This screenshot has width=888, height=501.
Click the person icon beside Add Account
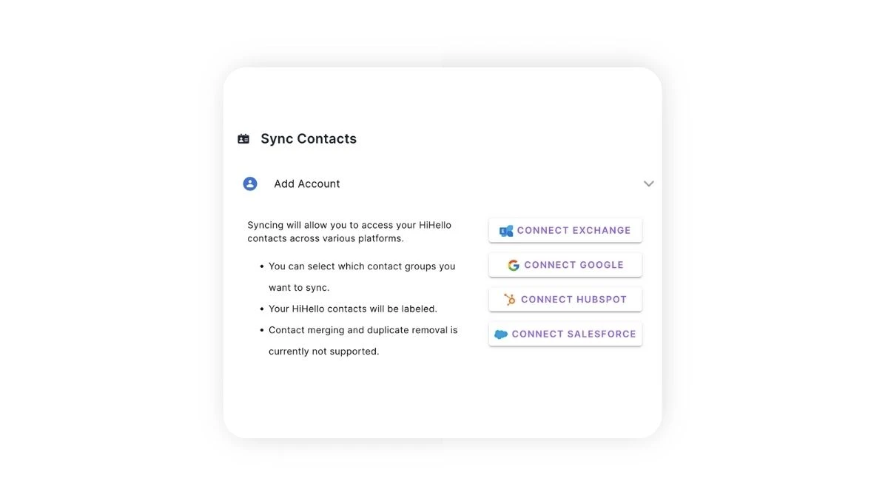249,183
